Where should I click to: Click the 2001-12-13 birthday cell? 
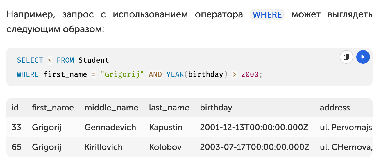[255, 127]
